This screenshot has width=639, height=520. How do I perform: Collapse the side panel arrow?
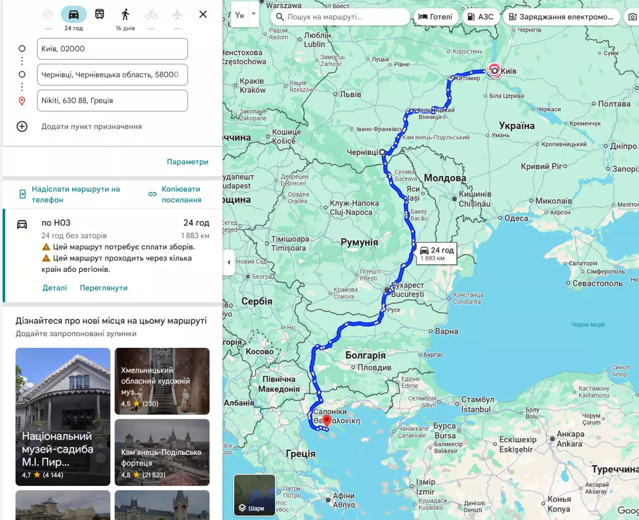[x=228, y=262]
